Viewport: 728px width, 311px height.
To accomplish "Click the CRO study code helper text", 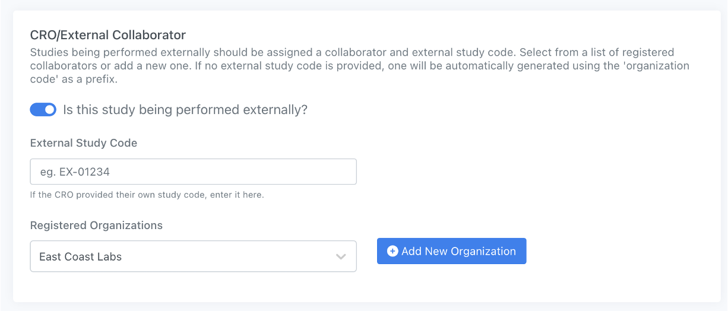I will (147, 195).
